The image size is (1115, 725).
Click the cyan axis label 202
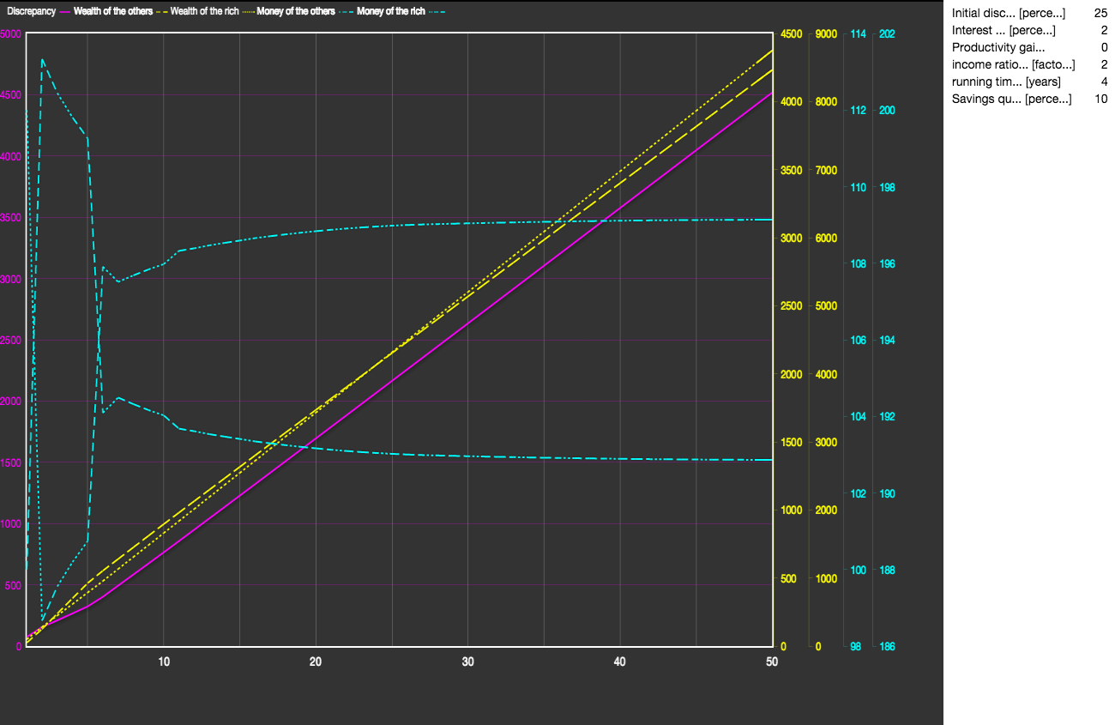tap(887, 34)
